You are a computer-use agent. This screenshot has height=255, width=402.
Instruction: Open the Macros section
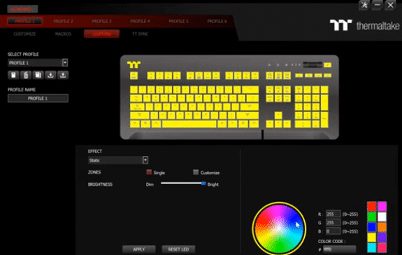pyautogui.click(x=63, y=34)
